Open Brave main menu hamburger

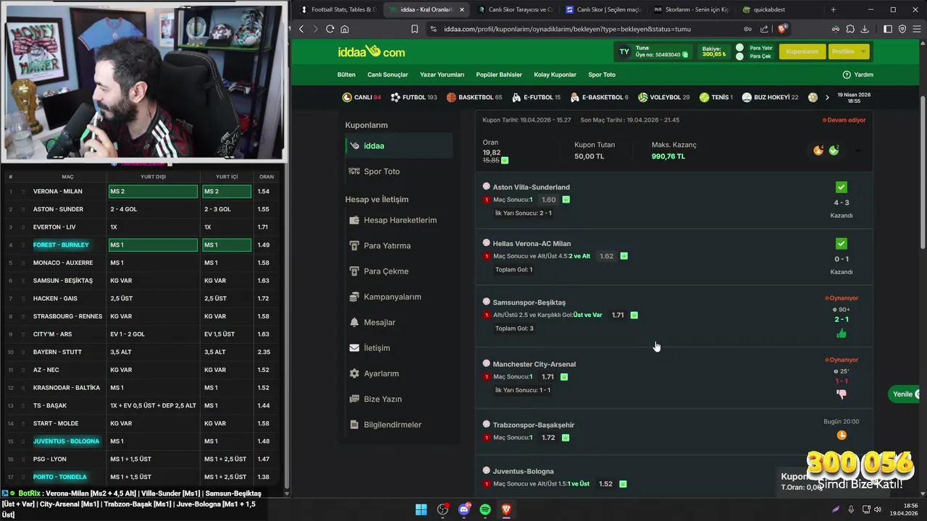coord(916,29)
